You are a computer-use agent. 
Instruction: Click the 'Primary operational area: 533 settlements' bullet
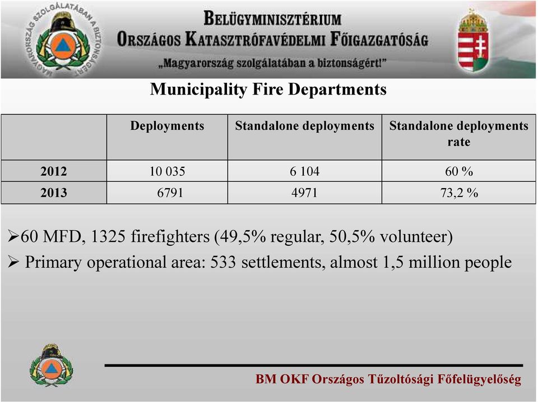(259, 263)
